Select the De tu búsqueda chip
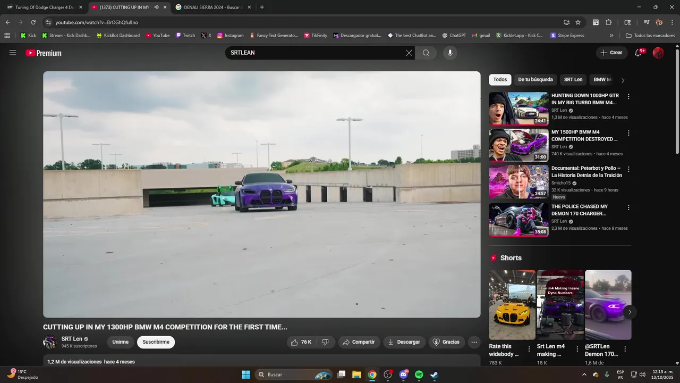This screenshot has height=383, width=680. click(535, 80)
